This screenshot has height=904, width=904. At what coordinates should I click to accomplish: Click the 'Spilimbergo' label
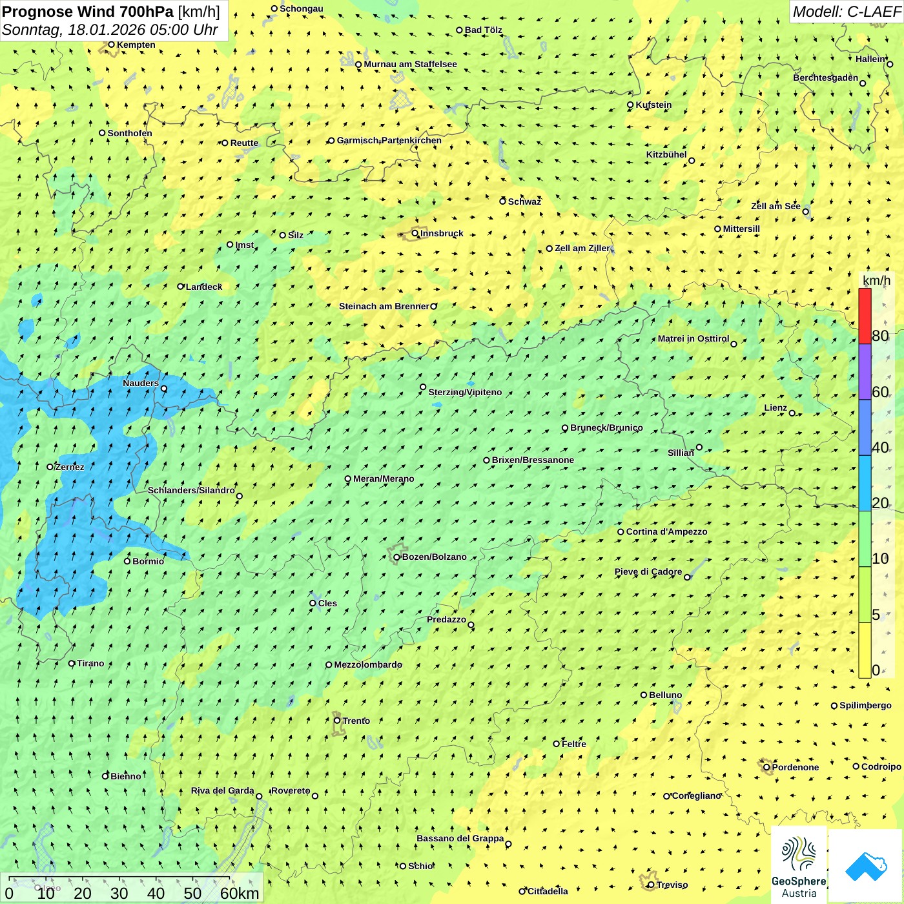coord(865,705)
